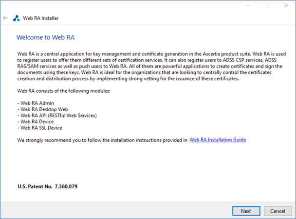This screenshot has height=219, width=296.
Task: Click the "Web RA Desktop Web" module entry
Action: 43,109
